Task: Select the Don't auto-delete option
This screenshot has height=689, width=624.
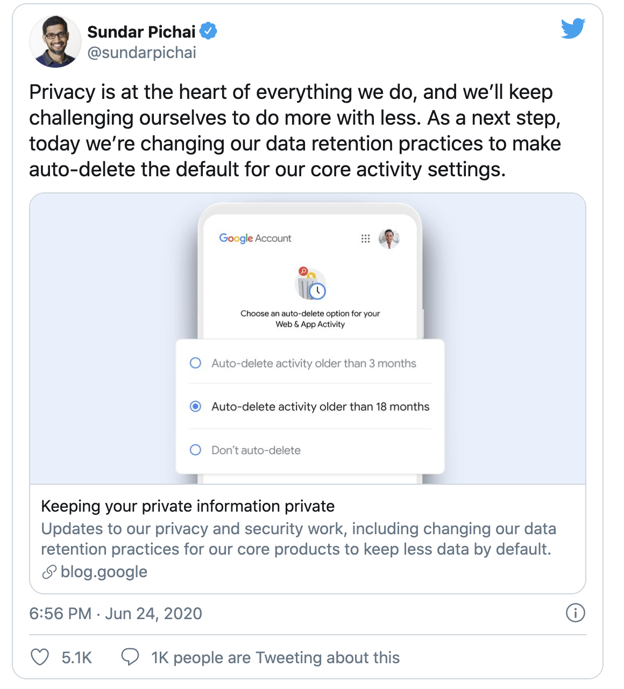Action: pyautogui.click(x=196, y=450)
